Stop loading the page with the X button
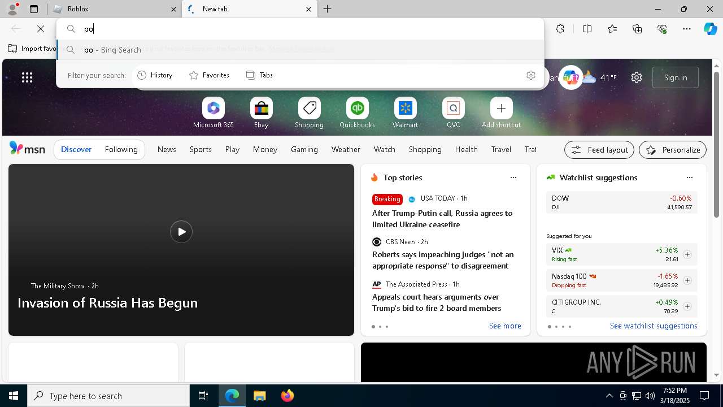 41,29
